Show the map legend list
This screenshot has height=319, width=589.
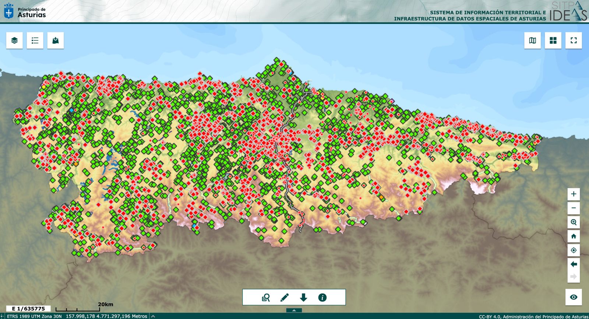pos(35,41)
